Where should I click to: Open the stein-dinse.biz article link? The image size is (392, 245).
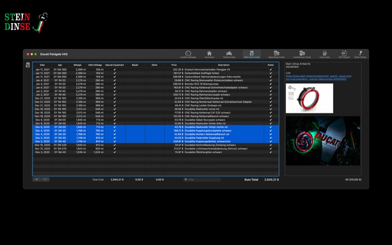(319, 78)
